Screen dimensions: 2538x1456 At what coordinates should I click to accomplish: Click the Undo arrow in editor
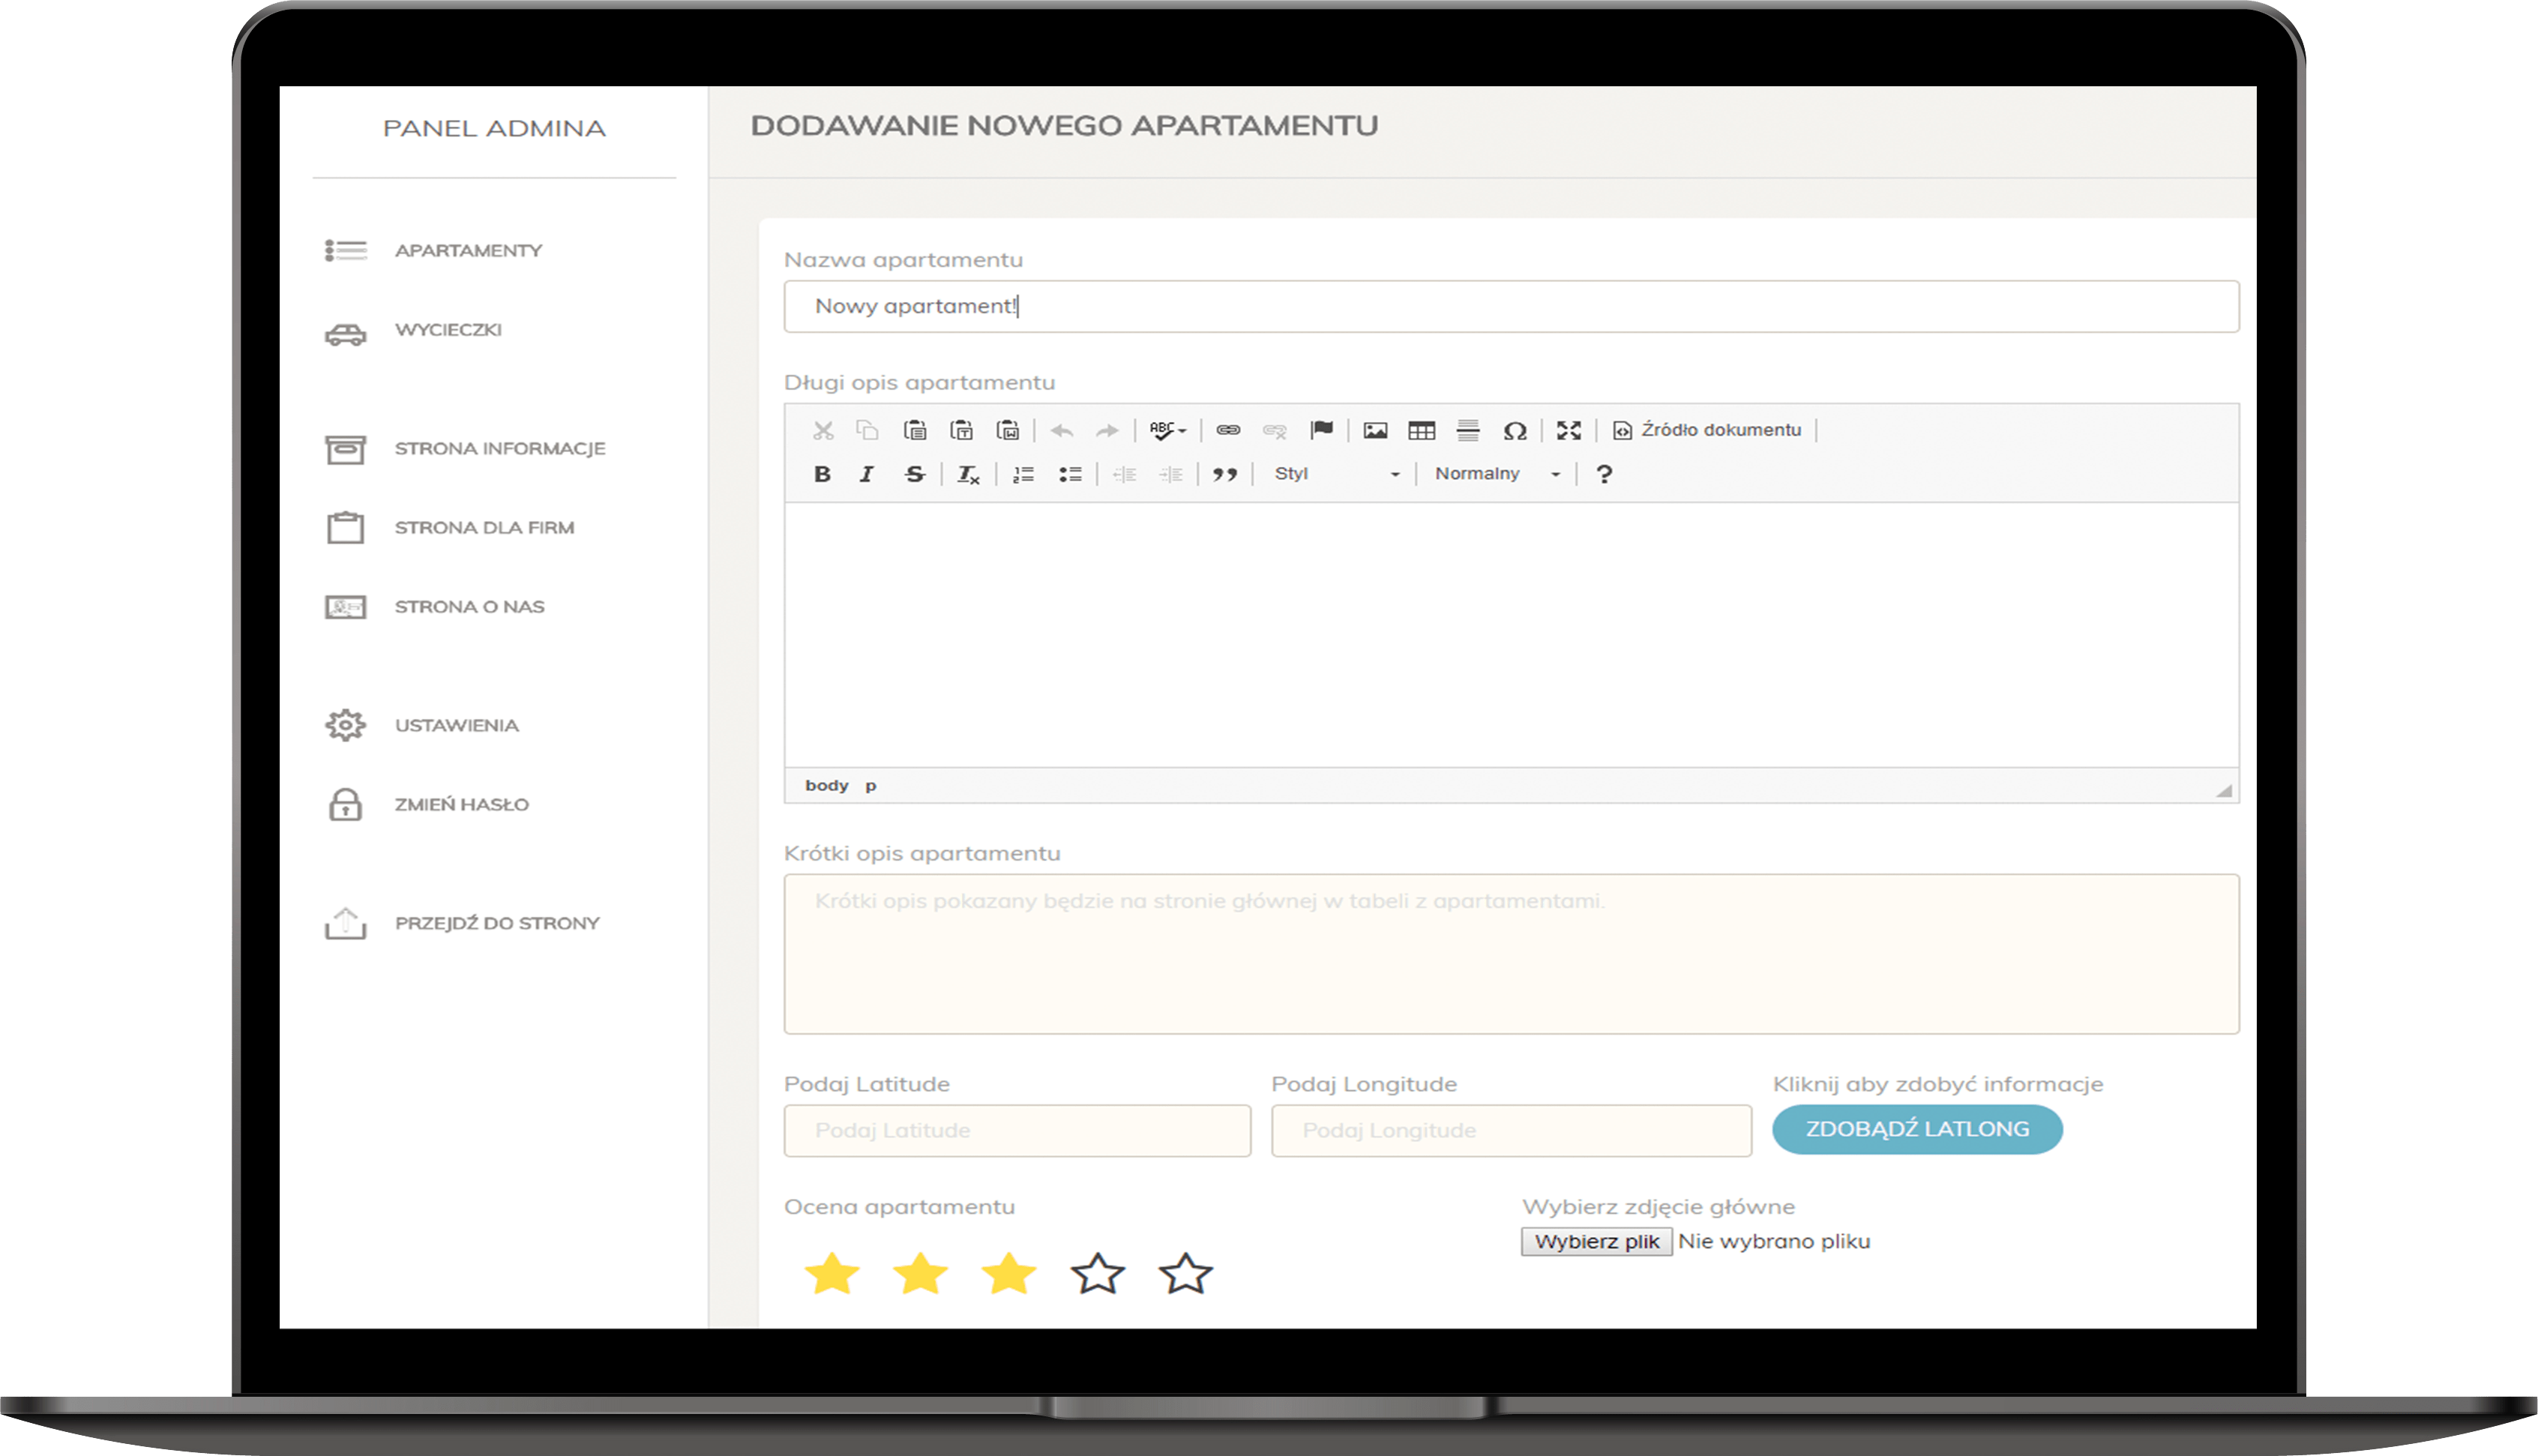point(1062,431)
